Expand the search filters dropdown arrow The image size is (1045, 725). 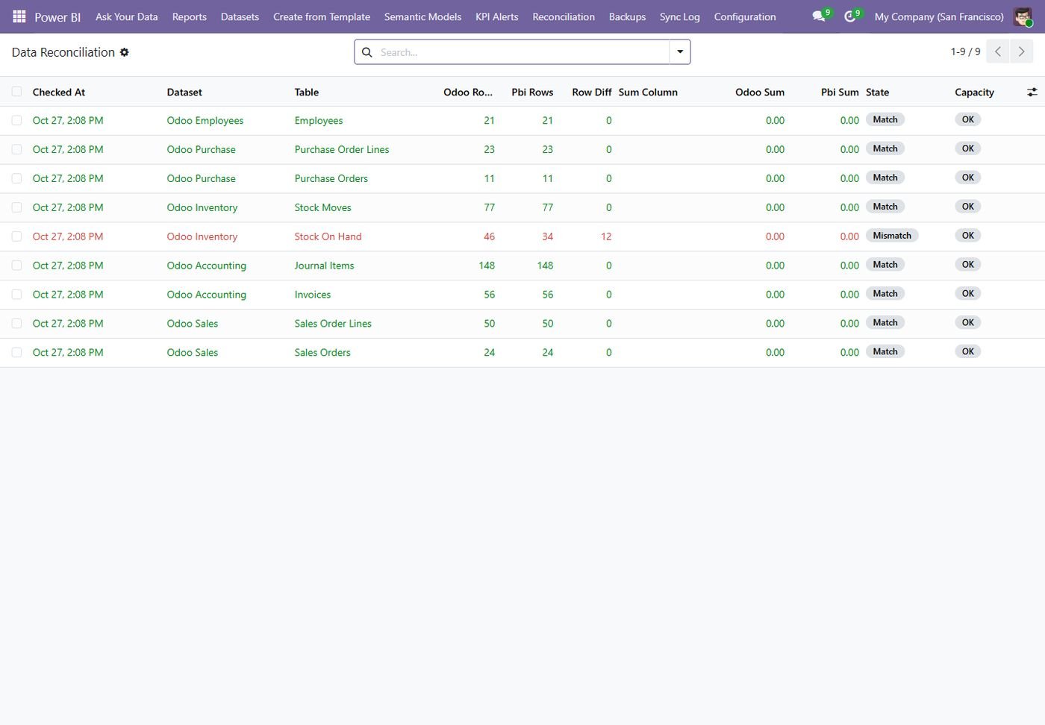pos(680,51)
